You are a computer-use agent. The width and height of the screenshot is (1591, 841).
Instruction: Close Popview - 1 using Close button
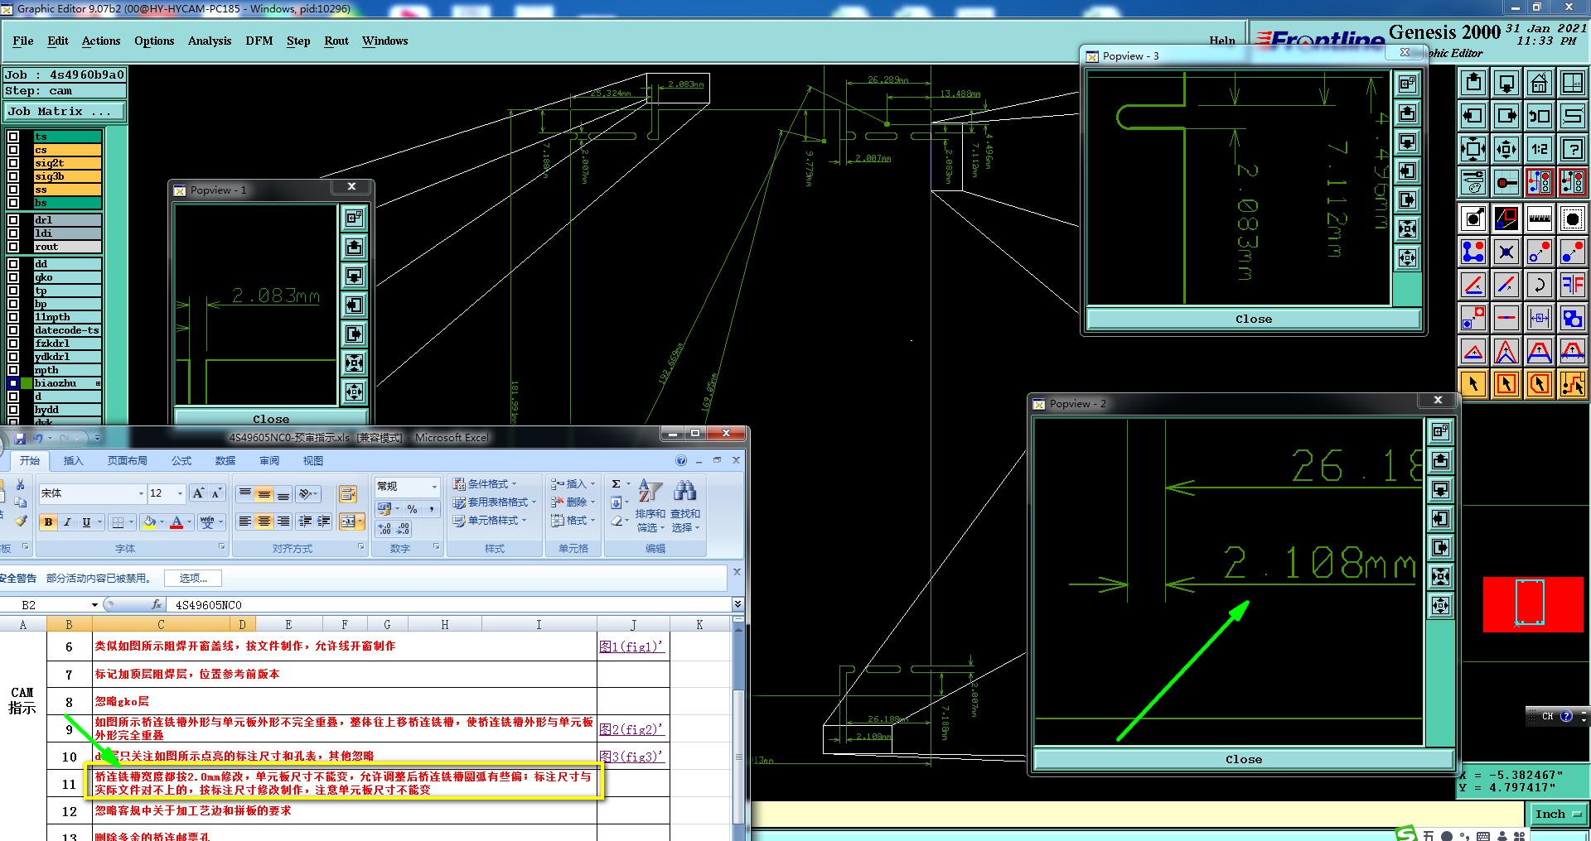pyautogui.click(x=271, y=419)
